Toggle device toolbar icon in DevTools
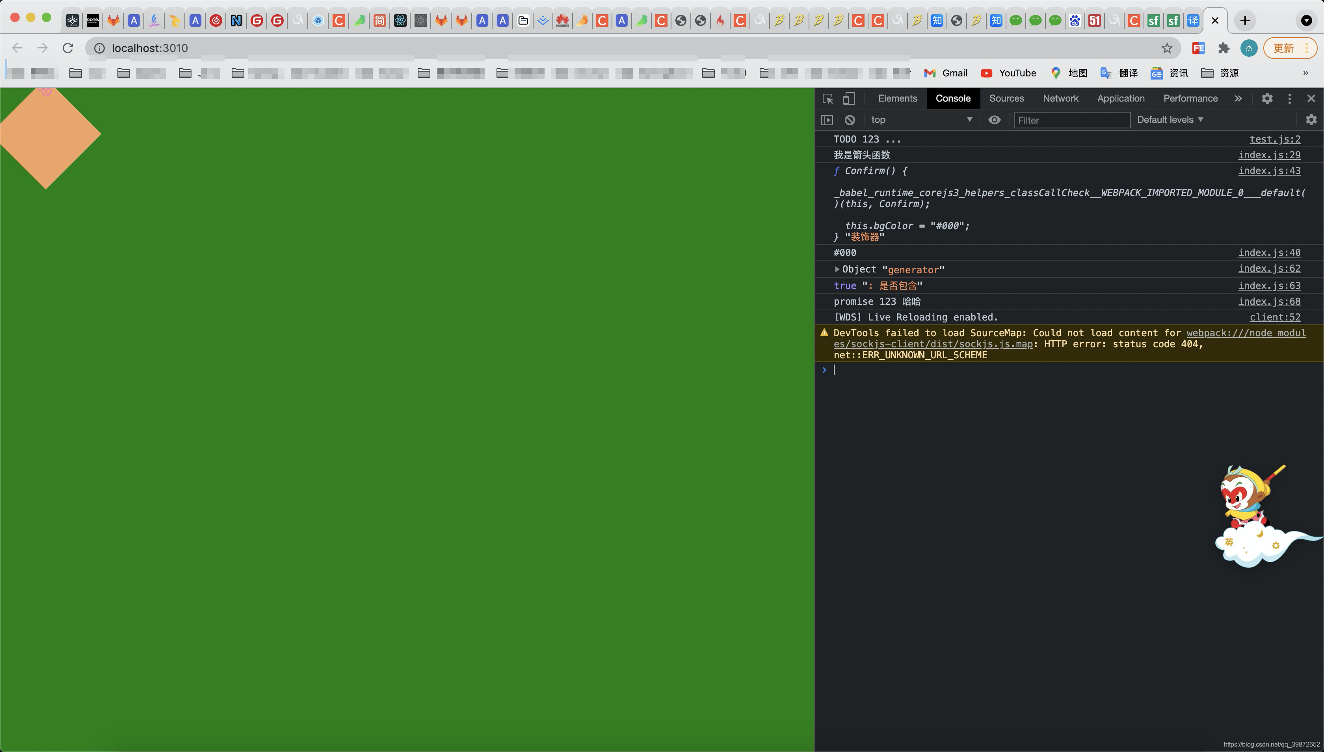Viewport: 1324px width, 752px height. coord(849,99)
